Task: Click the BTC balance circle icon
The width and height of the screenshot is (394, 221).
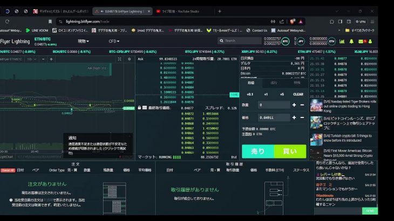Action: click(x=285, y=42)
